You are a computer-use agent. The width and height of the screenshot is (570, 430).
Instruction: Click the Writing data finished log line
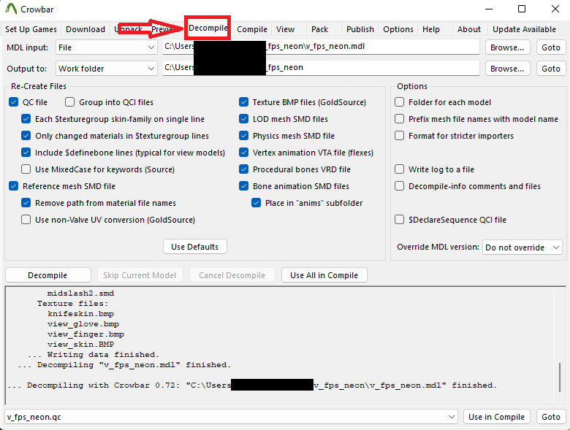pos(94,355)
